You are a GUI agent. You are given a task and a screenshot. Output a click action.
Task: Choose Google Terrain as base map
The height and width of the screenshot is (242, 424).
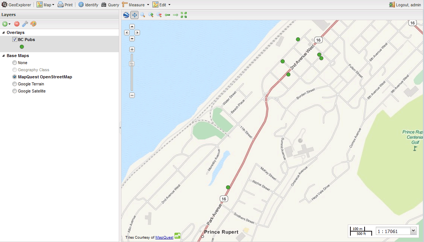15,84
